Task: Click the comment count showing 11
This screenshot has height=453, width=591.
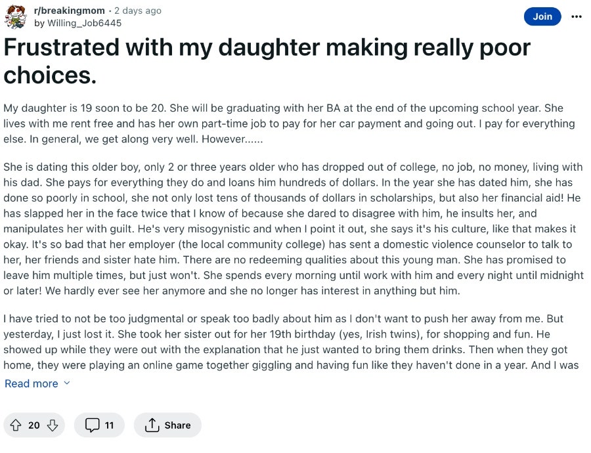Action: pos(108,425)
